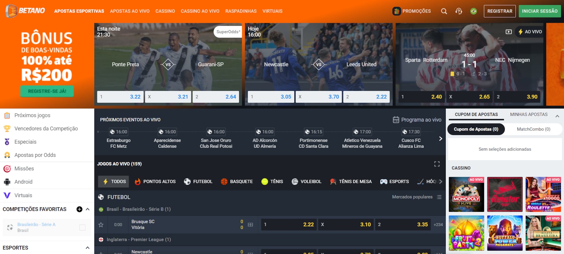Viewport: 564px width, 254px height.
Task: Select draw odds 3.21 for Ponte Preta match
Action: point(168,97)
